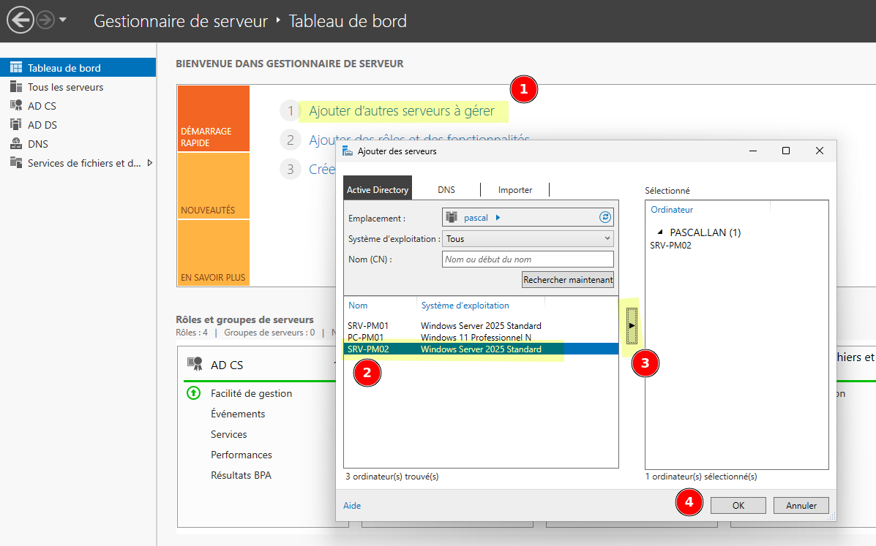
Task: Expand Services de fichiers sidebar item
Action: coord(150,163)
